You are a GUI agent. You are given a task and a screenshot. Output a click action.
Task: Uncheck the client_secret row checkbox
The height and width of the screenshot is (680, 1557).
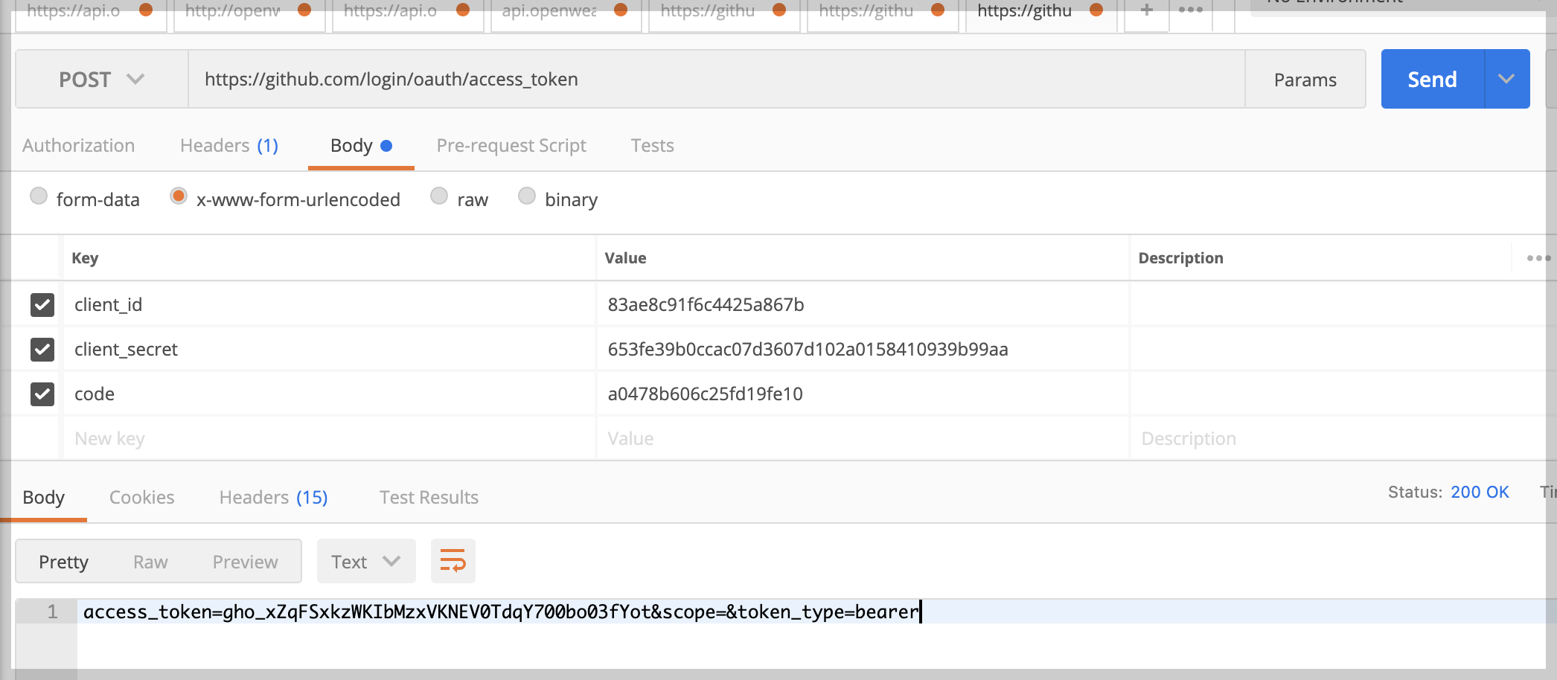(x=42, y=349)
